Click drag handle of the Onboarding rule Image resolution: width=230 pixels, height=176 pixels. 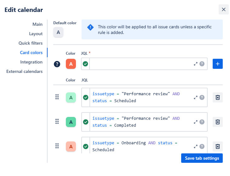57,146
